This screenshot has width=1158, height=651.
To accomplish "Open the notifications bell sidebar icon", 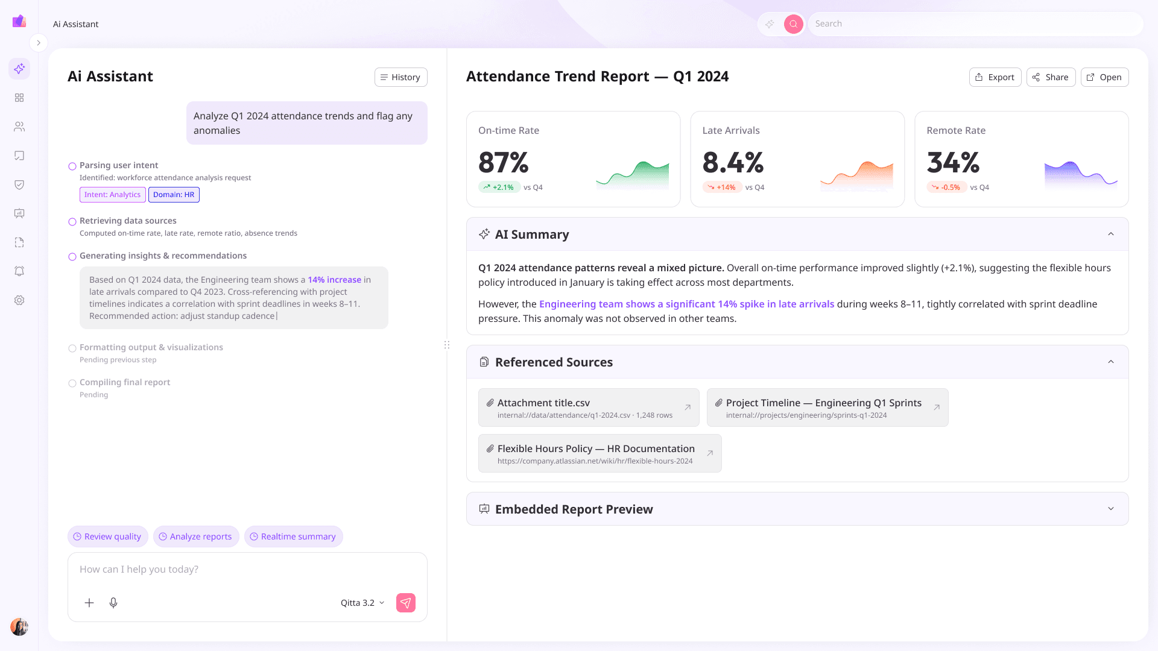I will [x=19, y=271].
